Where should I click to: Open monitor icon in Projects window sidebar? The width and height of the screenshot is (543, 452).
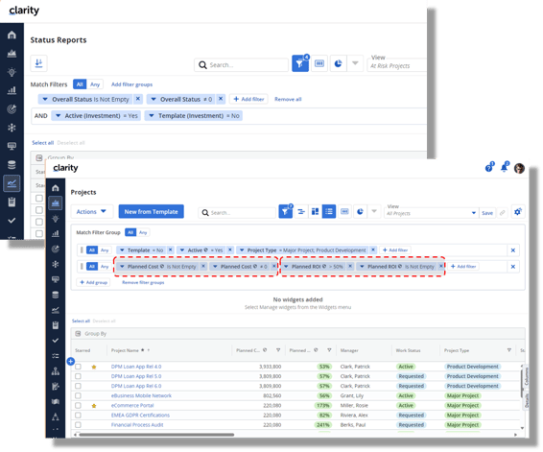point(55,279)
